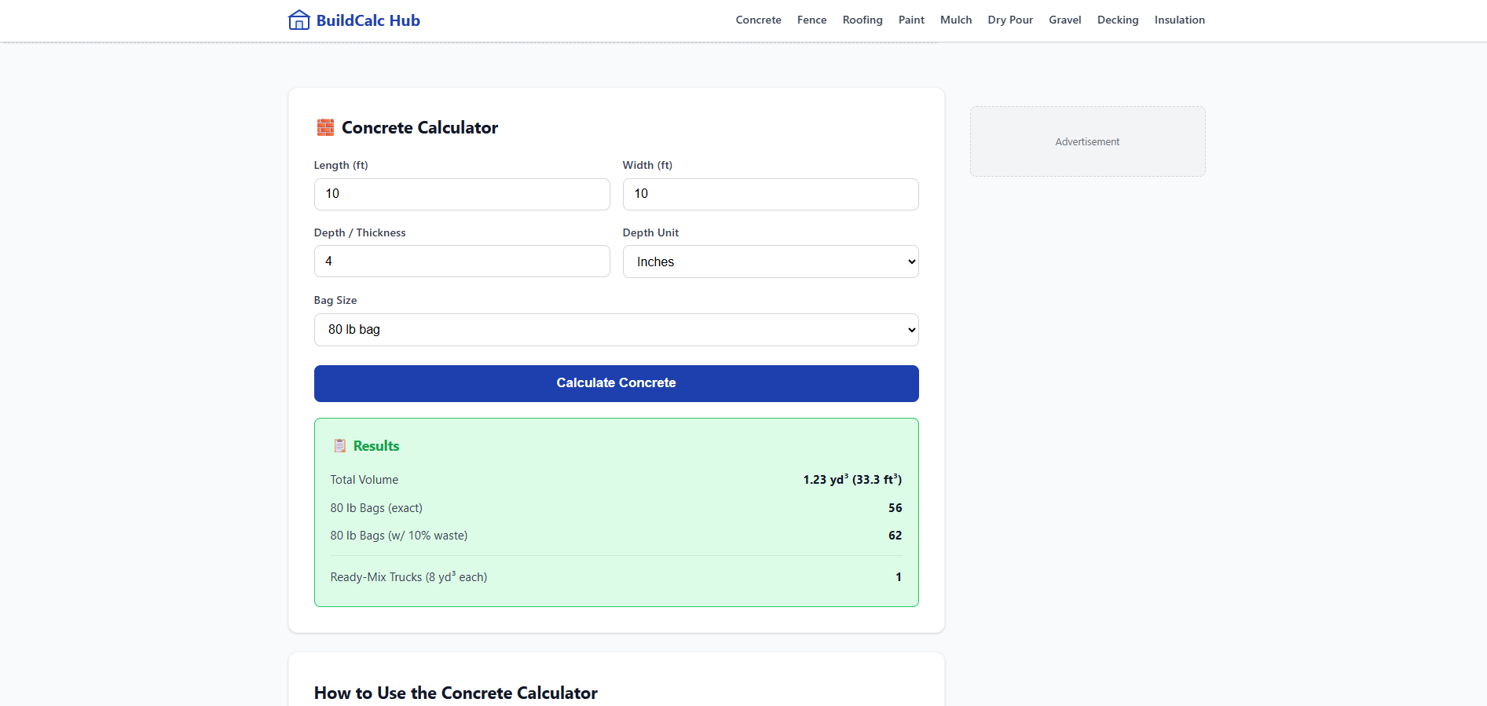This screenshot has height=706, width=1487.
Task: Open the Bag Size dropdown showing 80 lb bag
Action: pyautogui.click(x=617, y=330)
